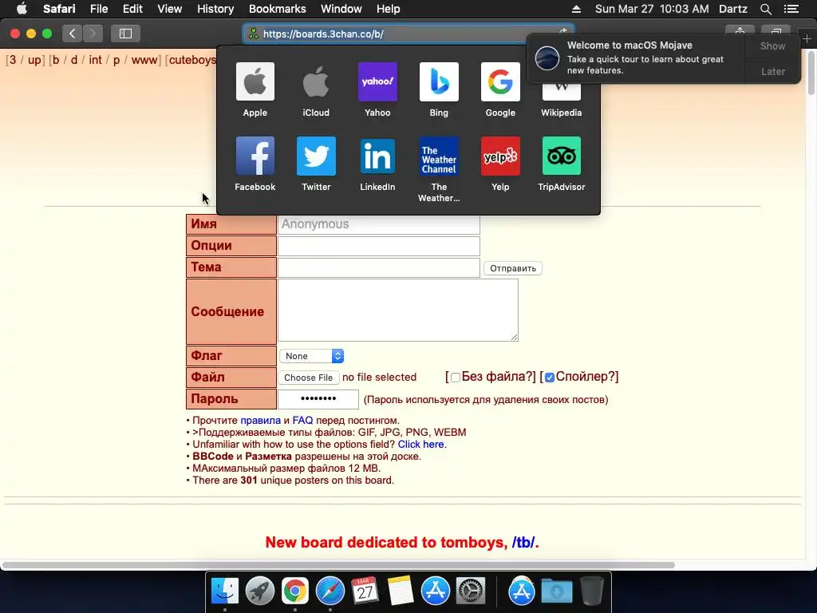Open the Bing favorite icon
The height and width of the screenshot is (613, 817).
tap(439, 81)
